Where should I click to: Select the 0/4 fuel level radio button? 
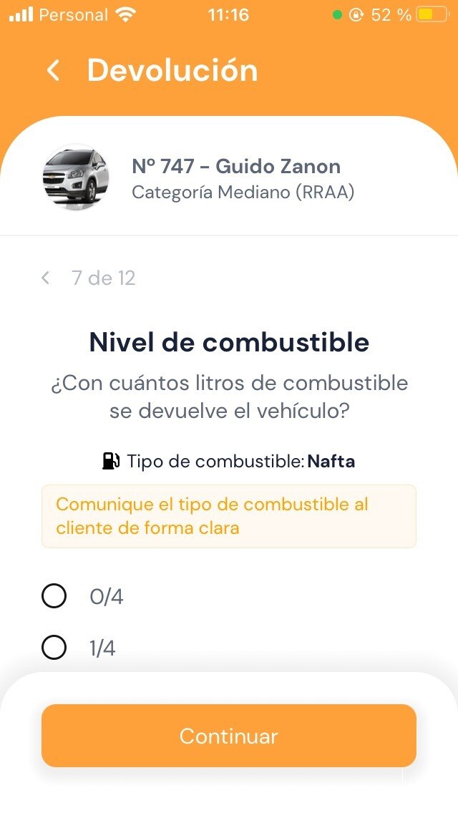click(54, 595)
